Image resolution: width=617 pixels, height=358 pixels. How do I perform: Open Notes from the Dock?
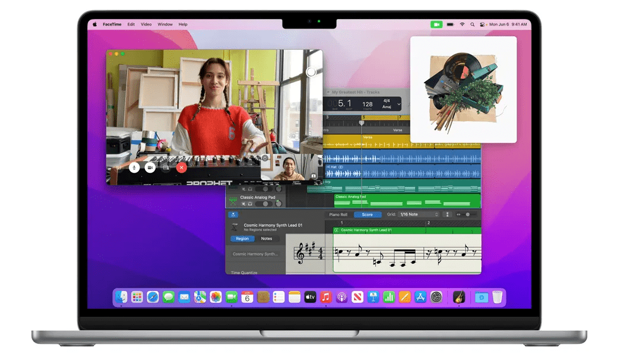pos(295,297)
